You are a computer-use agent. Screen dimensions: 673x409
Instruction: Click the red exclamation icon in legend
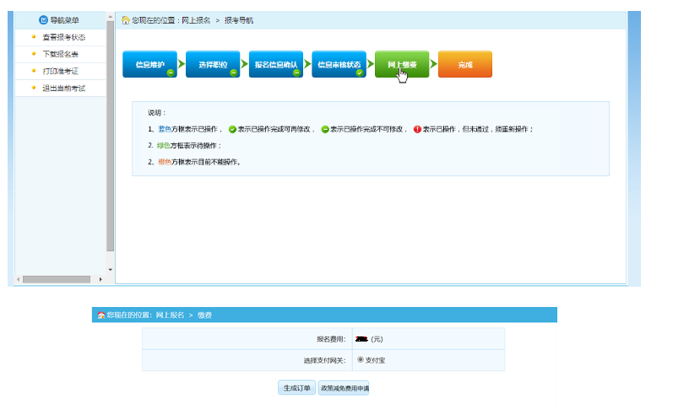pyautogui.click(x=417, y=129)
